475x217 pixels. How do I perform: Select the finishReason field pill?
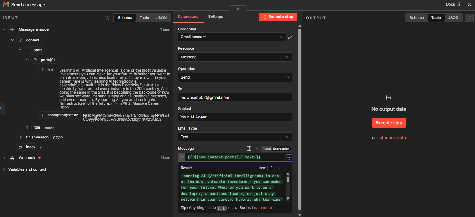point(34,137)
